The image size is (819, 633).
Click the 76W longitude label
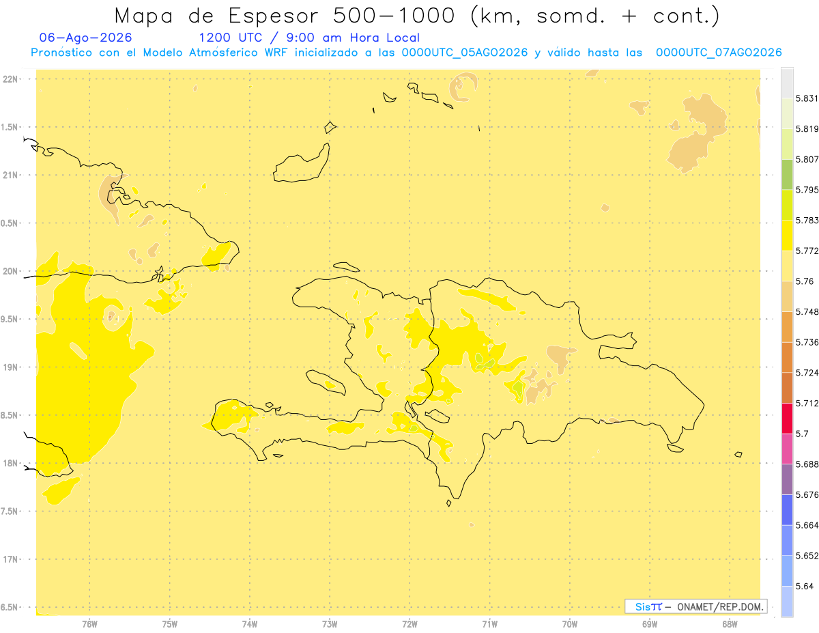pyautogui.click(x=89, y=623)
